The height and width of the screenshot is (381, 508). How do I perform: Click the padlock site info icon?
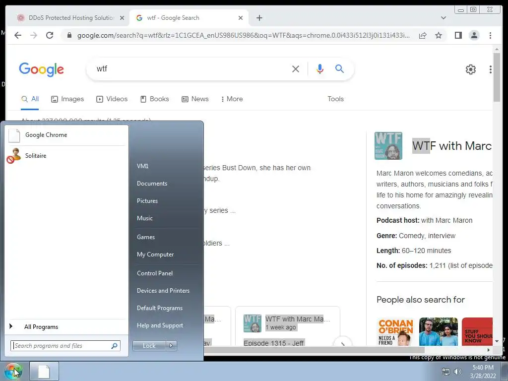(x=69, y=35)
